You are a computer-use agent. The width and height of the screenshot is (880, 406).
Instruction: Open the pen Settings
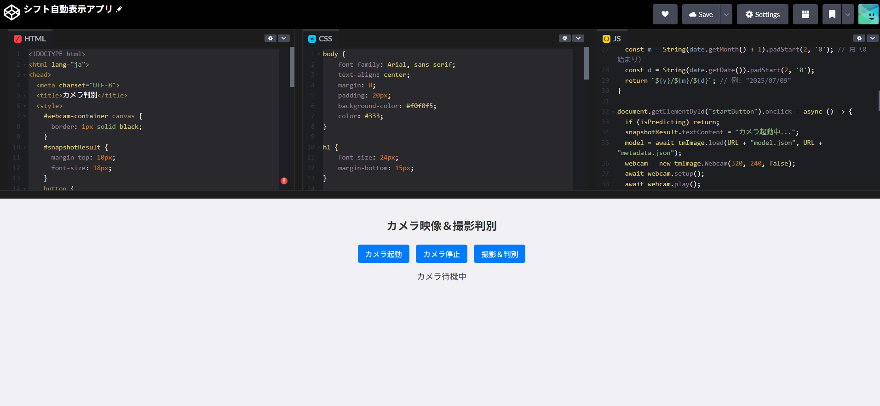coord(762,14)
